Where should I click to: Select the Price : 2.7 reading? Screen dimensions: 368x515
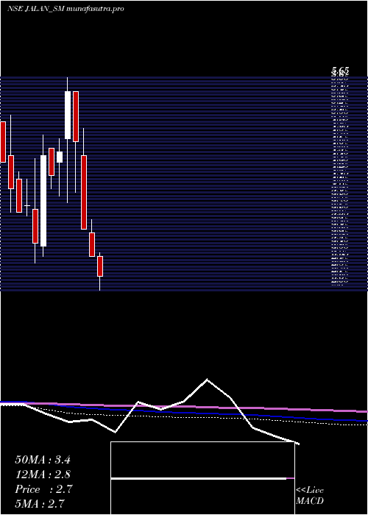point(43,489)
